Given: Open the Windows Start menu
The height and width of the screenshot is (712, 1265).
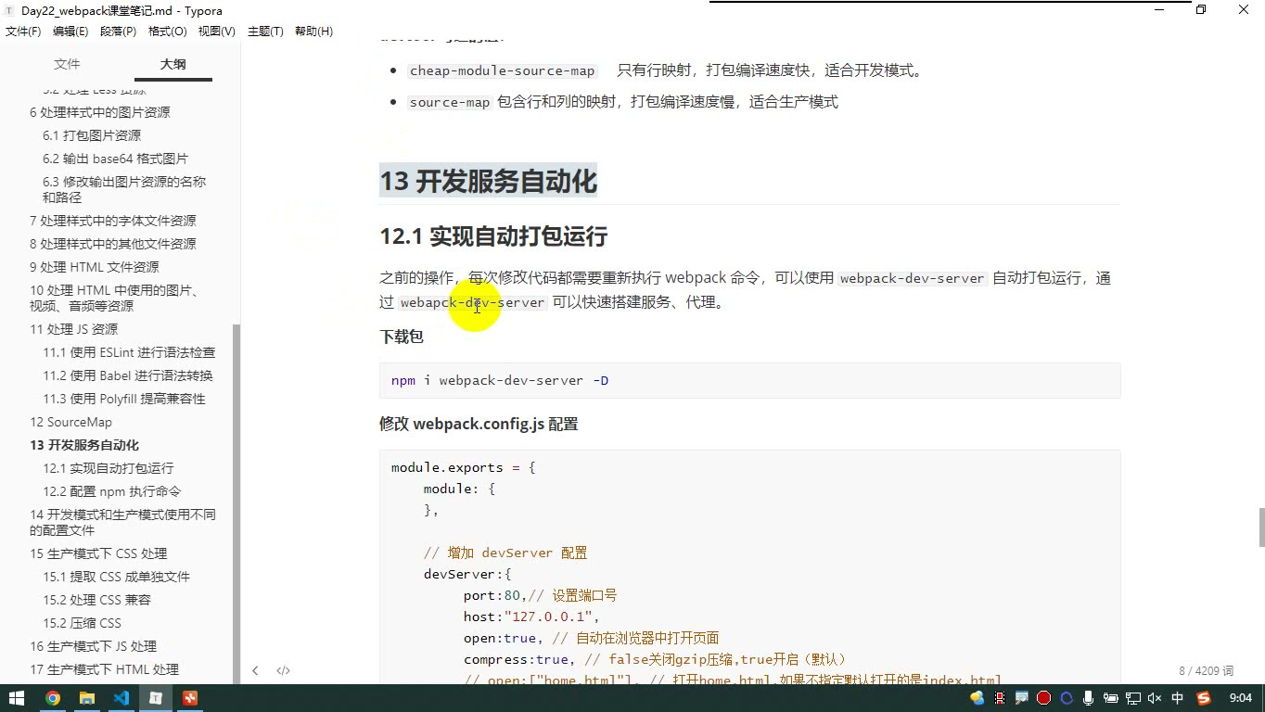Looking at the screenshot, I should tap(17, 698).
